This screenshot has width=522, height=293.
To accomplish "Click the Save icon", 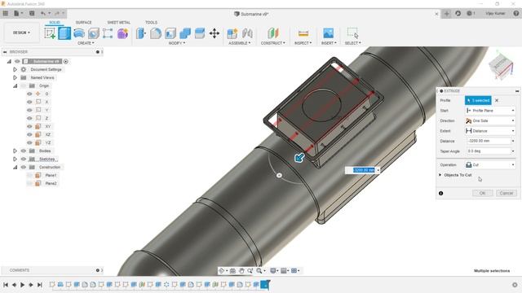I will [x=32, y=13].
